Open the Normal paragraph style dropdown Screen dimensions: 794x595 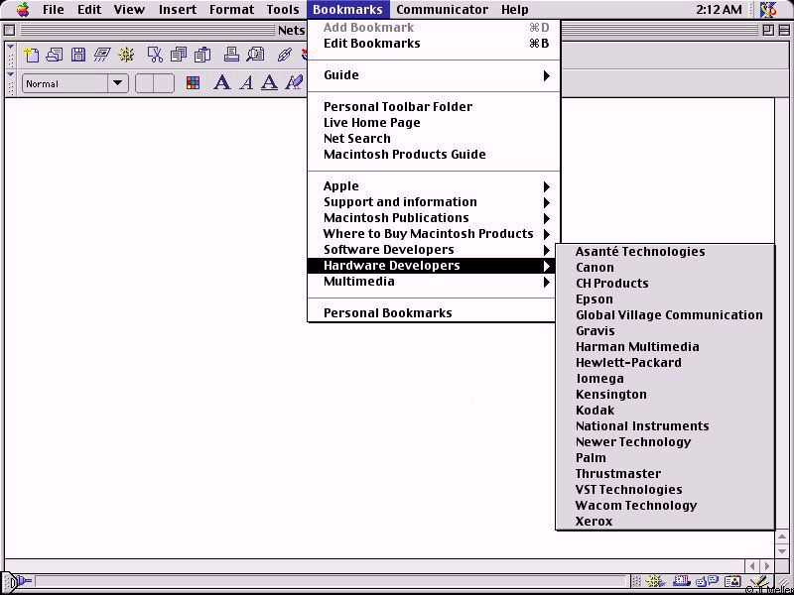(x=75, y=83)
